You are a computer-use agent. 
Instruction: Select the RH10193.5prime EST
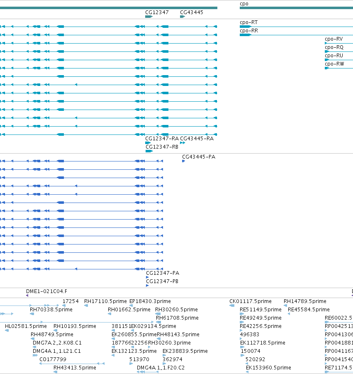[75, 326]
